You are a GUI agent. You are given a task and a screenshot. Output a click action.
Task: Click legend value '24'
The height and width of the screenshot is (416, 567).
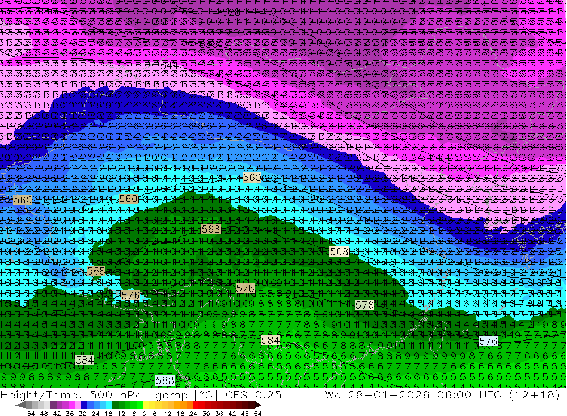coord(193,414)
